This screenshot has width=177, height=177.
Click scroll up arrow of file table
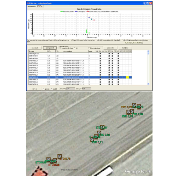click(x=148, y=51)
